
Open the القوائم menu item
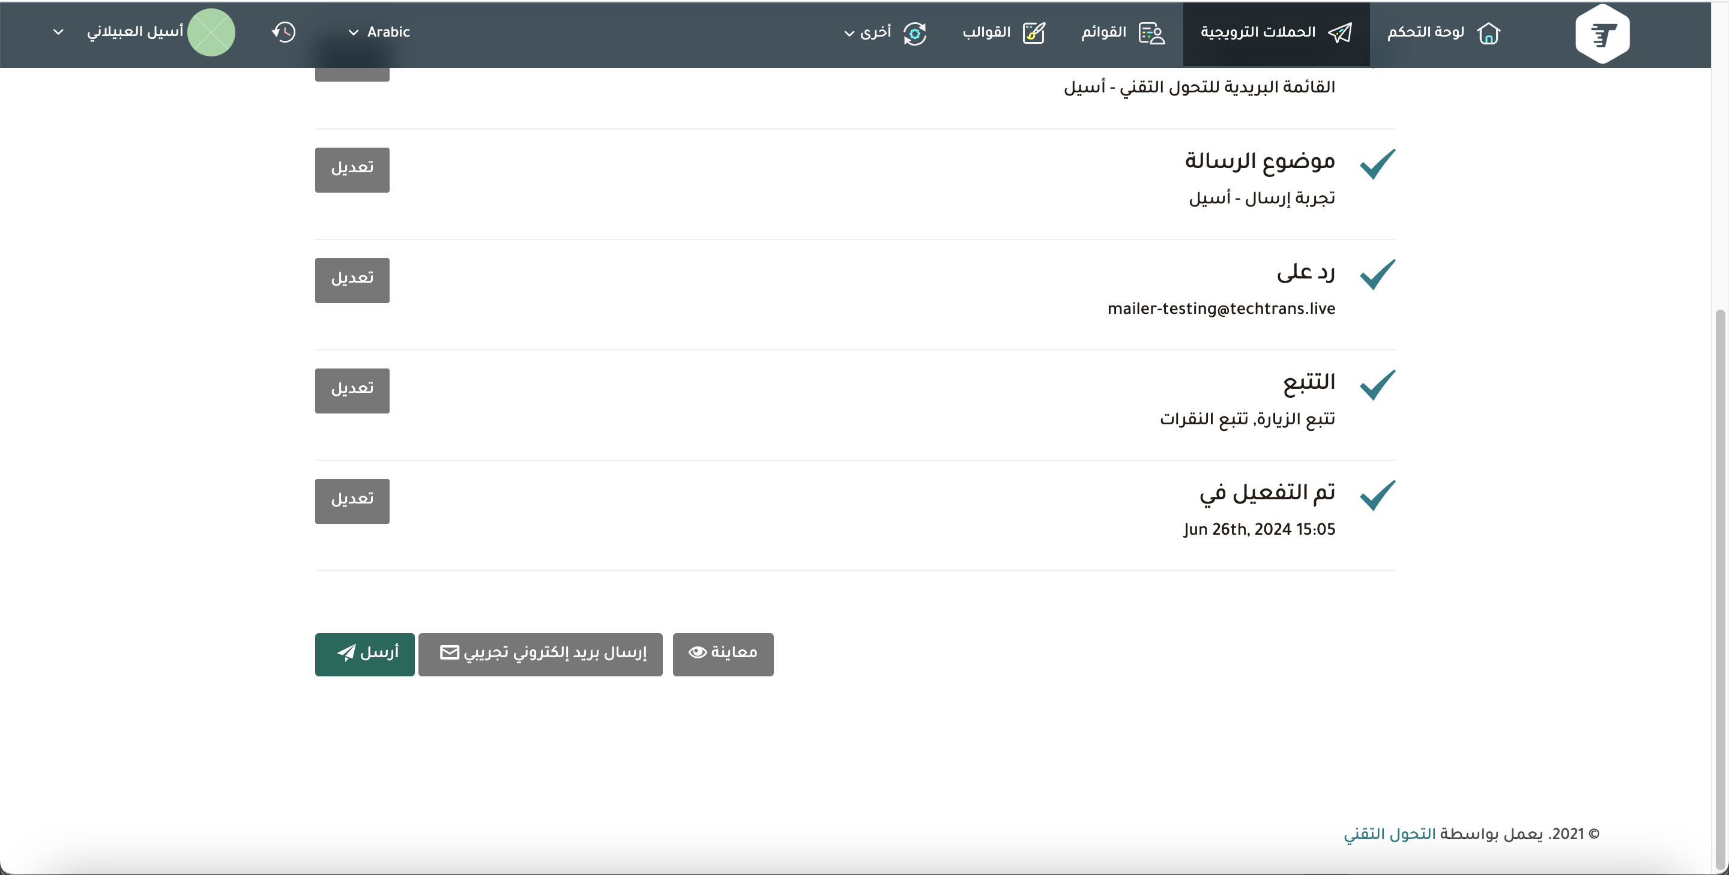(1103, 32)
